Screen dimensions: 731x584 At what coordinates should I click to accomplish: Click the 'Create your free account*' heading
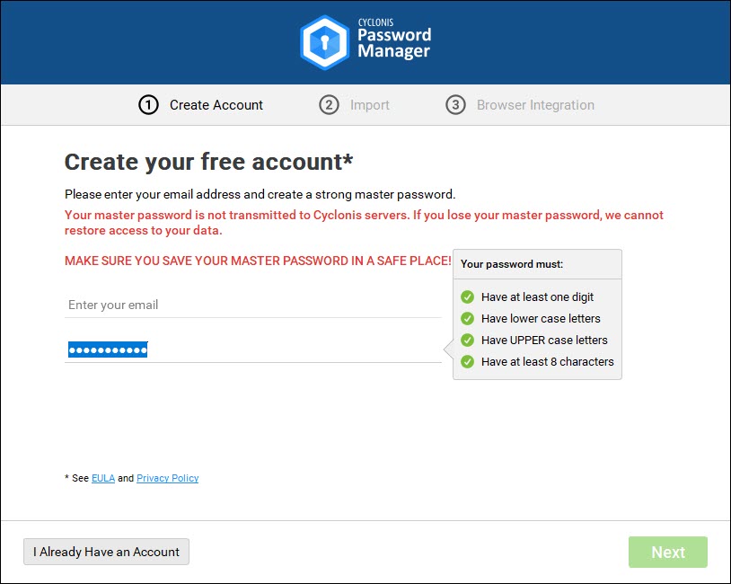click(208, 162)
